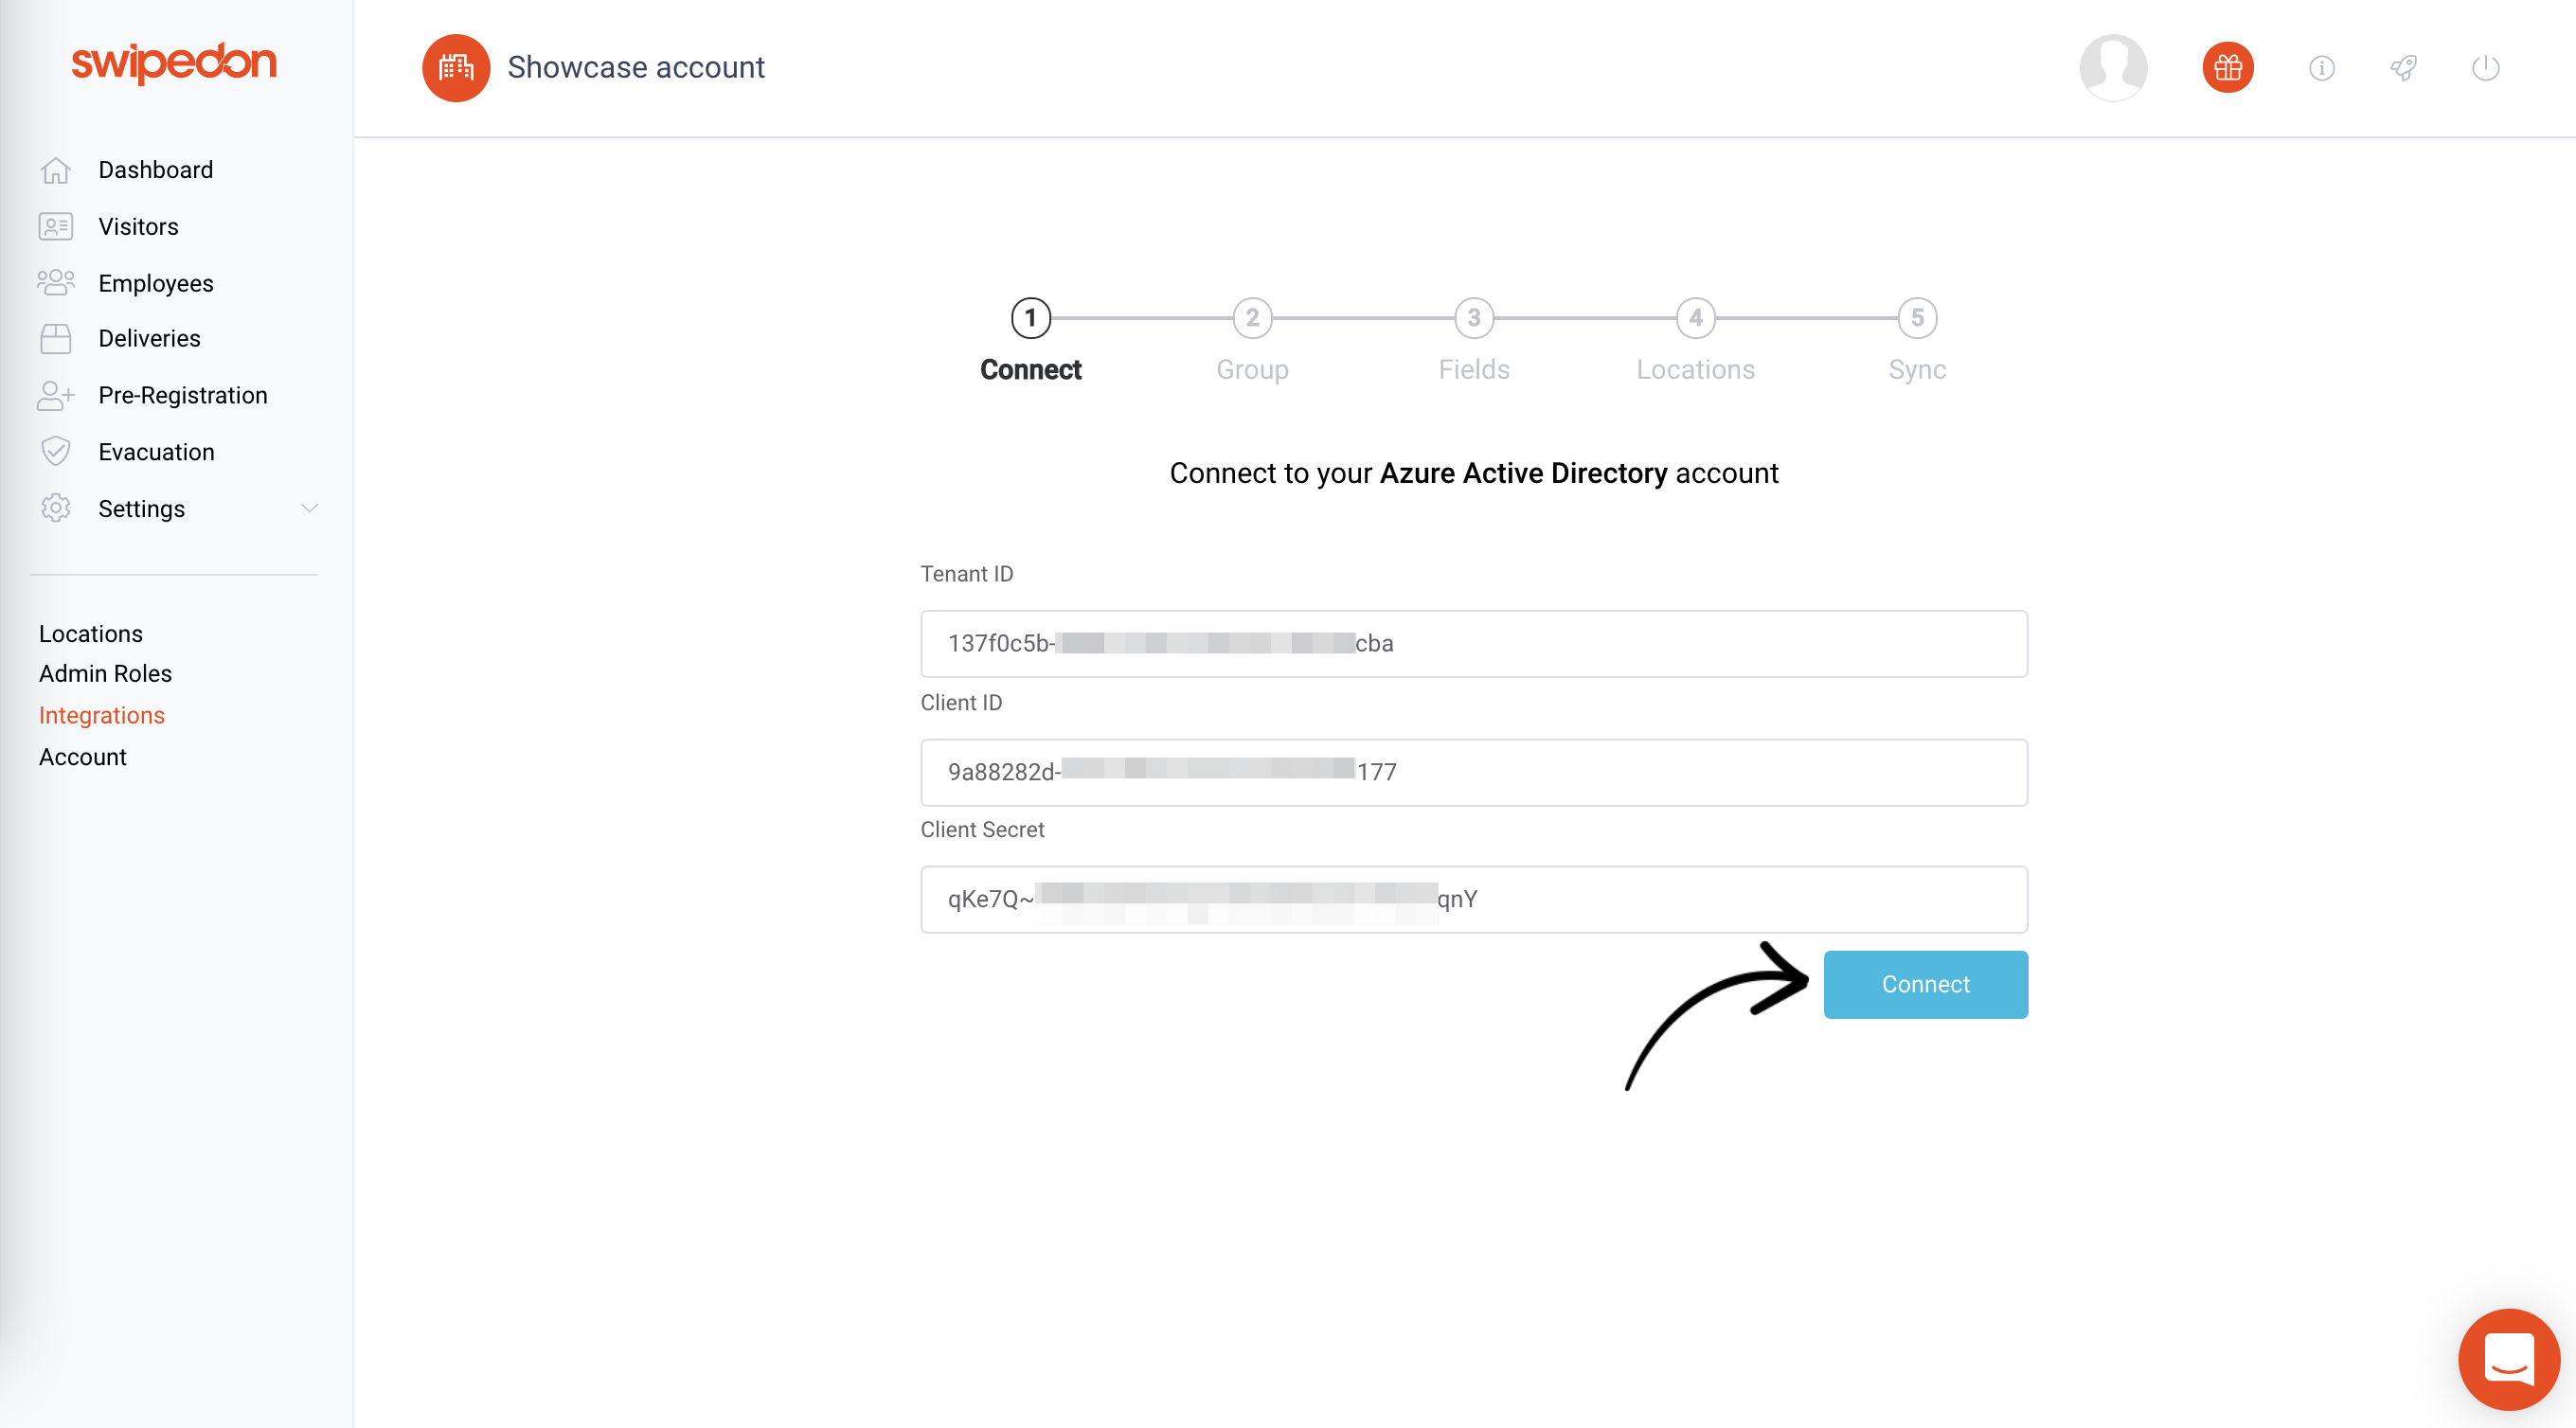Navigate to Deliveries

point(150,339)
